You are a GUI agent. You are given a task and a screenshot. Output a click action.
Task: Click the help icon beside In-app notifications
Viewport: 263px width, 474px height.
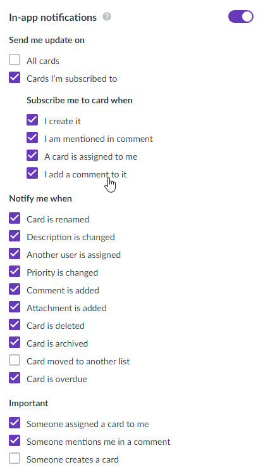click(x=106, y=17)
